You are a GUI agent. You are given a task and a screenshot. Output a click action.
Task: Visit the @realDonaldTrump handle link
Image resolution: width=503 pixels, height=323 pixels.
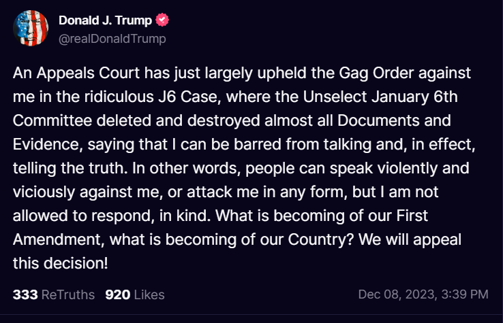point(112,39)
